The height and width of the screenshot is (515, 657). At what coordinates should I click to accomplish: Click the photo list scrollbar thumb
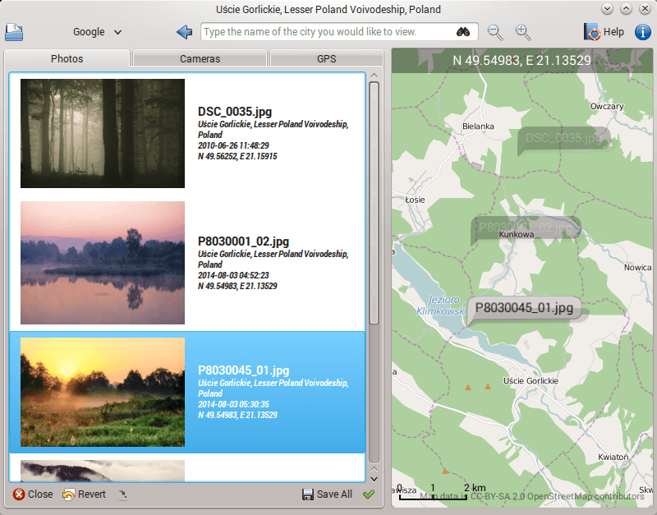374,203
